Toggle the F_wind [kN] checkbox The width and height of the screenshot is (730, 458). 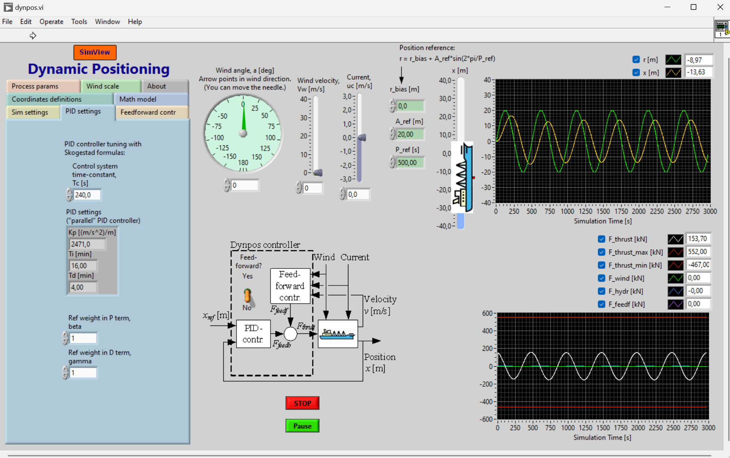click(x=602, y=278)
